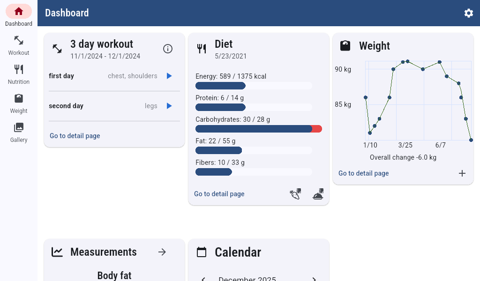Open Diet 'Go to detail page' link
This screenshot has width=480, height=281.
tap(219, 194)
